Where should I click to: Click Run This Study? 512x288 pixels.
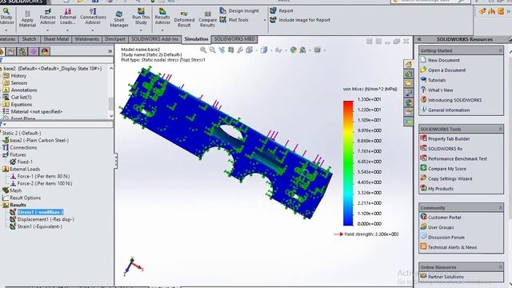point(141,17)
